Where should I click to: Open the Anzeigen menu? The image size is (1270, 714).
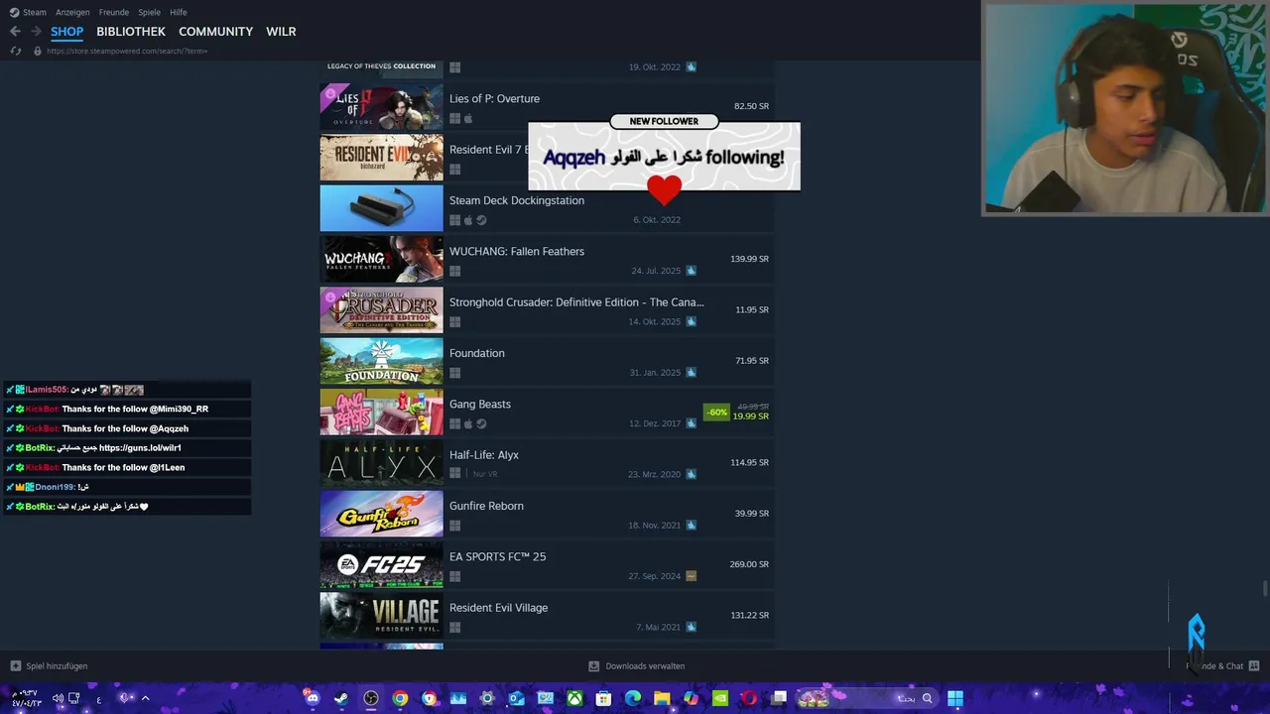[x=72, y=12]
